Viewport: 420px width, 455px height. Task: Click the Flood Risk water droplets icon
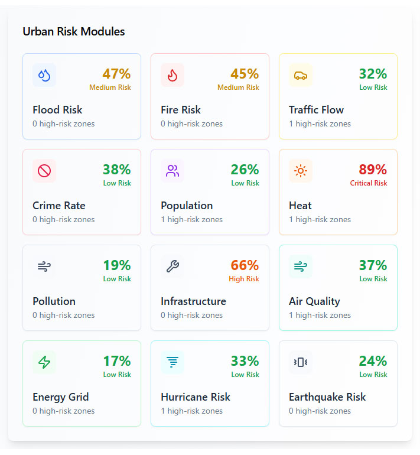[x=44, y=75]
